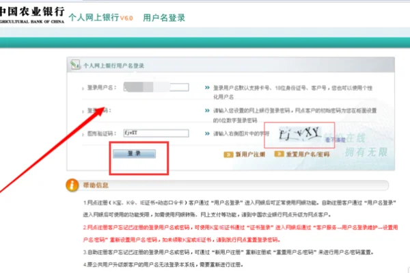Viewport: 410px width, 273px height.
Task: Click the 个人网上银行 V6.0 title text
Action: pos(101,18)
